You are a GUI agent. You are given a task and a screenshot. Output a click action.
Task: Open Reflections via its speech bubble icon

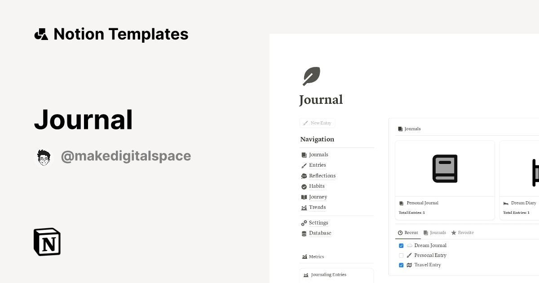[x=304, y=176]
